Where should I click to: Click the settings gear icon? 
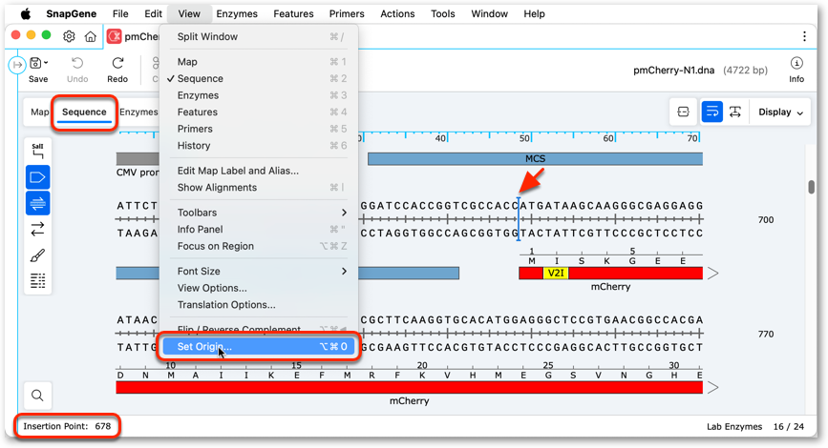69,36
